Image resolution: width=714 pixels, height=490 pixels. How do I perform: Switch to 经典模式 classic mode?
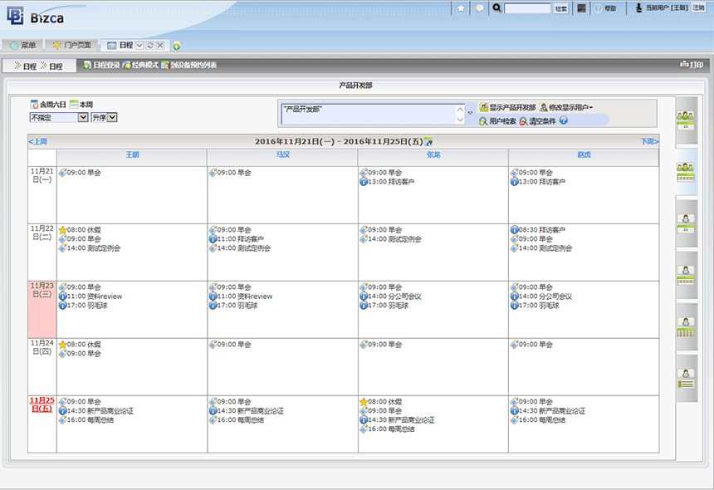click(x=139, y=65)
